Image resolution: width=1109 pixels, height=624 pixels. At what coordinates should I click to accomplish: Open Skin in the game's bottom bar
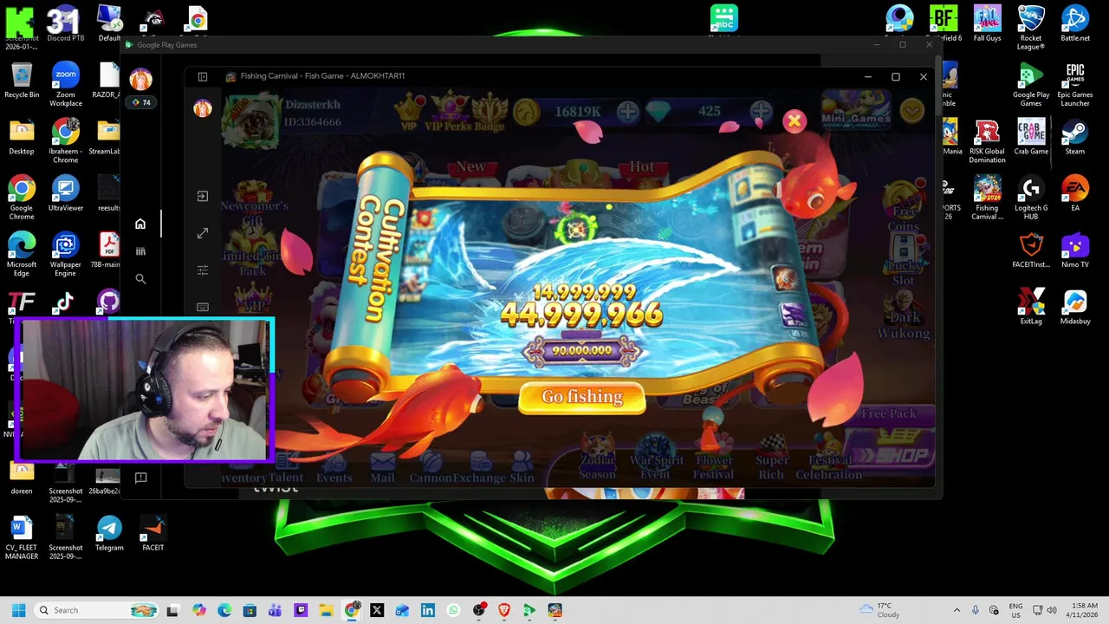coord(522,469)
